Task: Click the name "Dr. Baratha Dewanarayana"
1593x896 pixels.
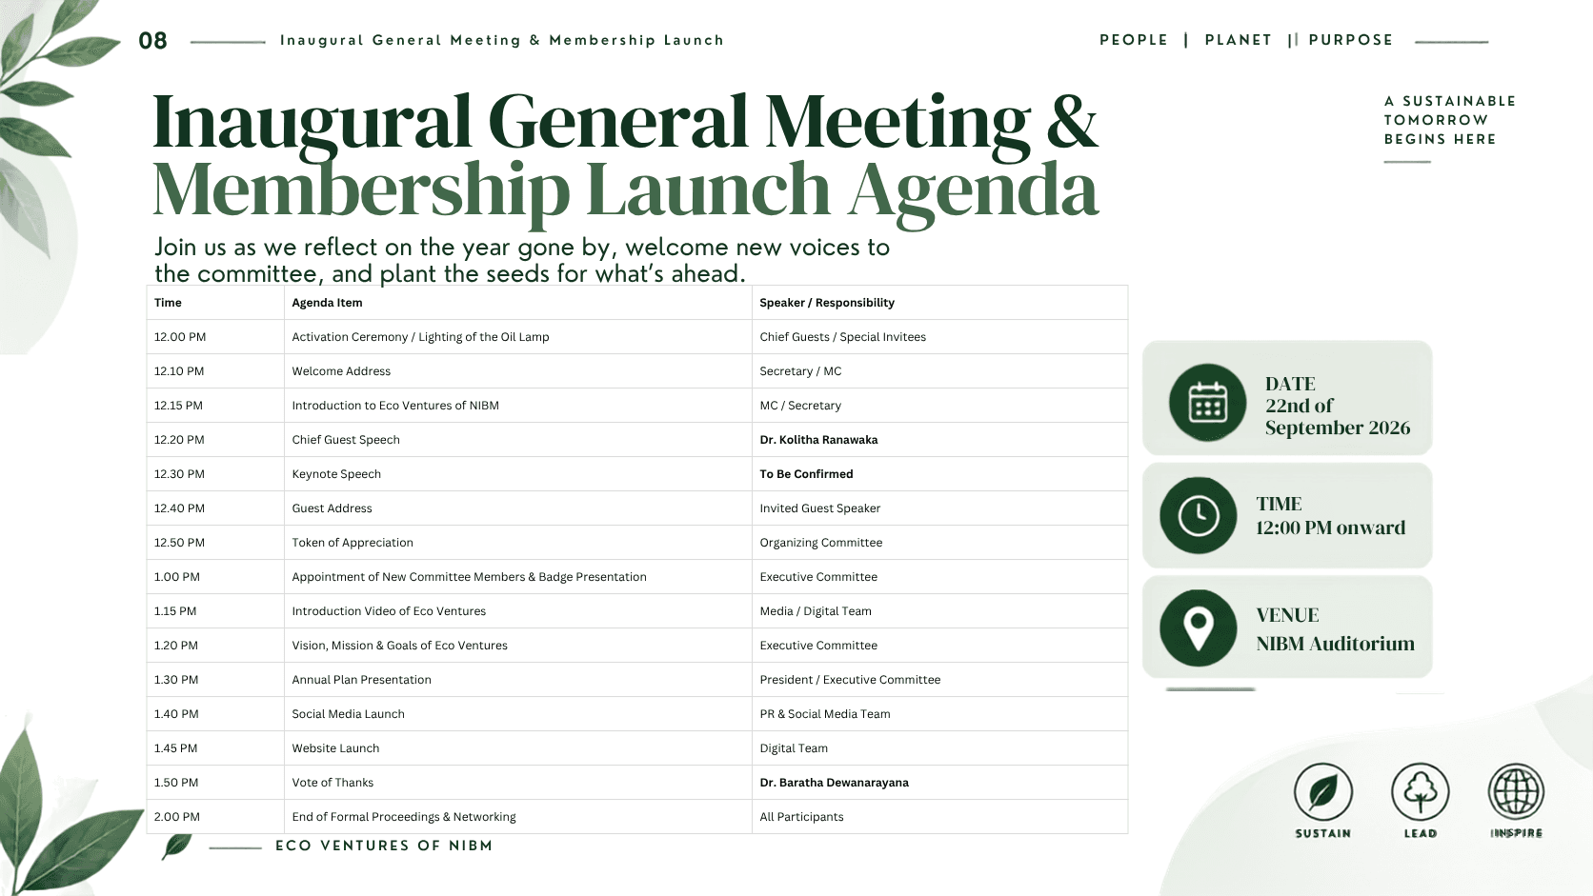Action: (834, 783)
